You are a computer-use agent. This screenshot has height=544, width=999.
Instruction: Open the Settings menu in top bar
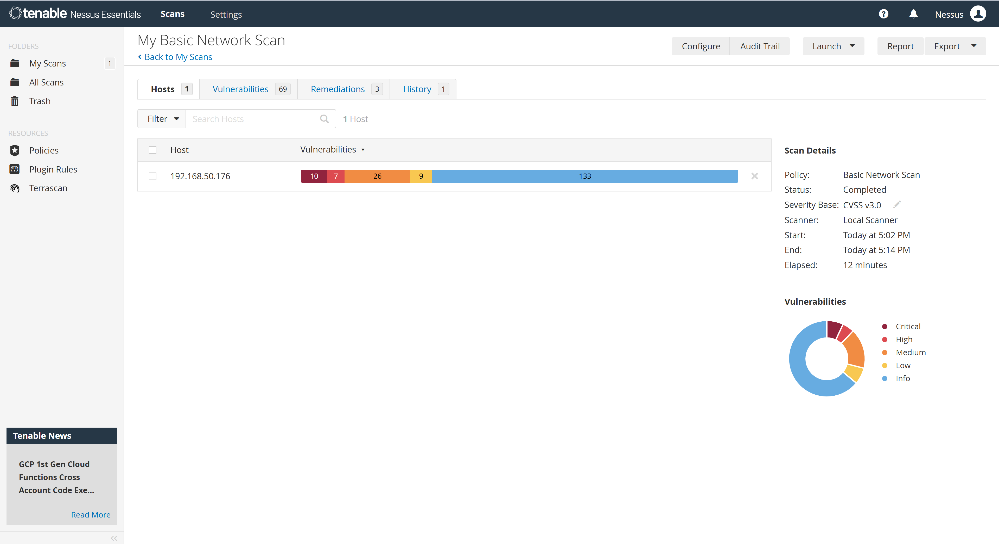point(226,15)
